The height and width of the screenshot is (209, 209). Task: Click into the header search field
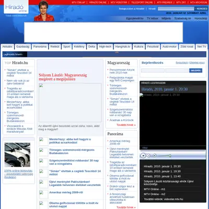[176, 9]
